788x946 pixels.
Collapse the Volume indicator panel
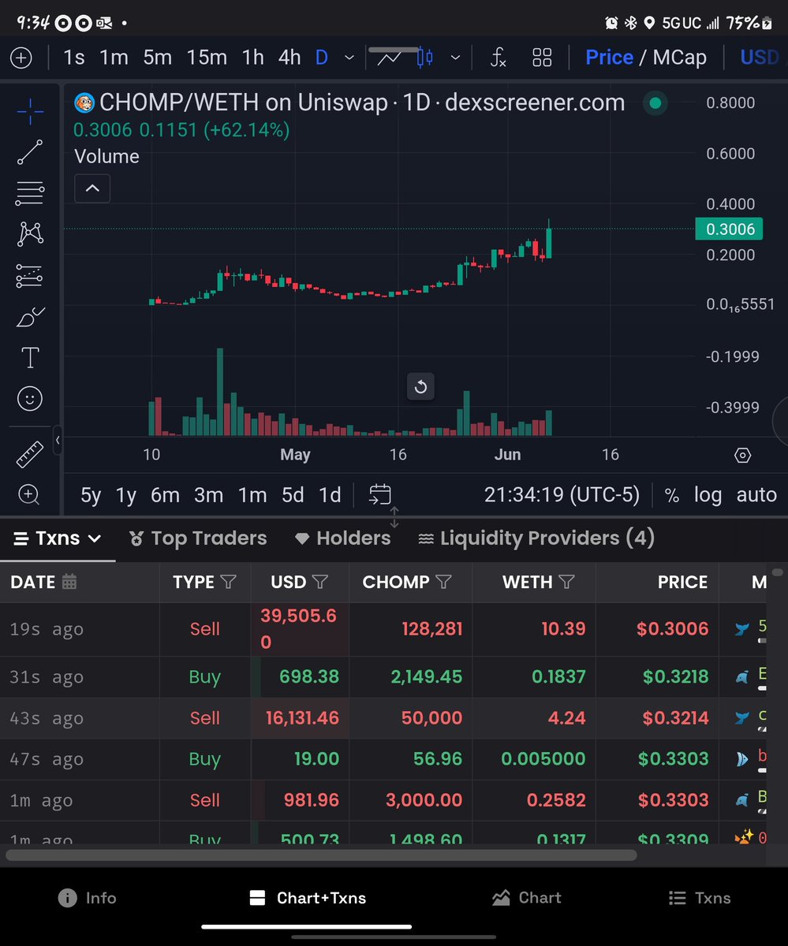pyautogui.click(x=92, y=188)
